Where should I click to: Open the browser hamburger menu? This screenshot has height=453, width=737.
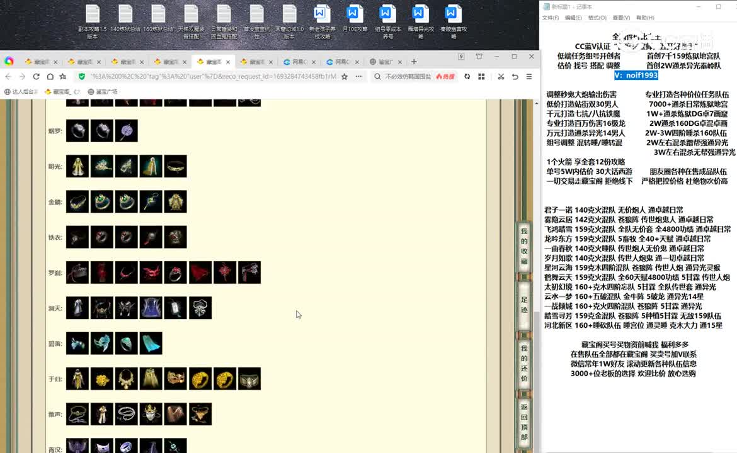[x=529, y=77]
